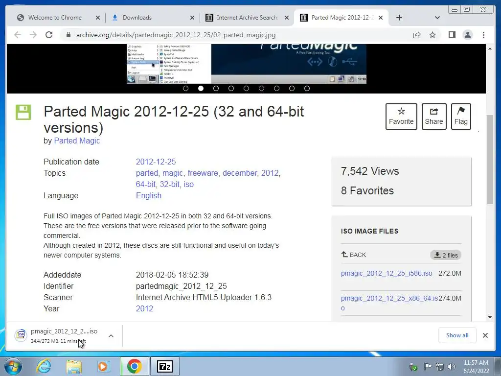Open the 'december' topic link
Screen dimensions: 501x376
click(240, 173)
